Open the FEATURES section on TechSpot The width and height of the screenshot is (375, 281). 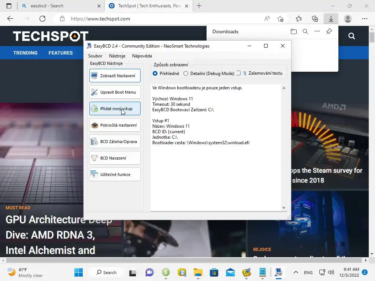click(60, 53)
